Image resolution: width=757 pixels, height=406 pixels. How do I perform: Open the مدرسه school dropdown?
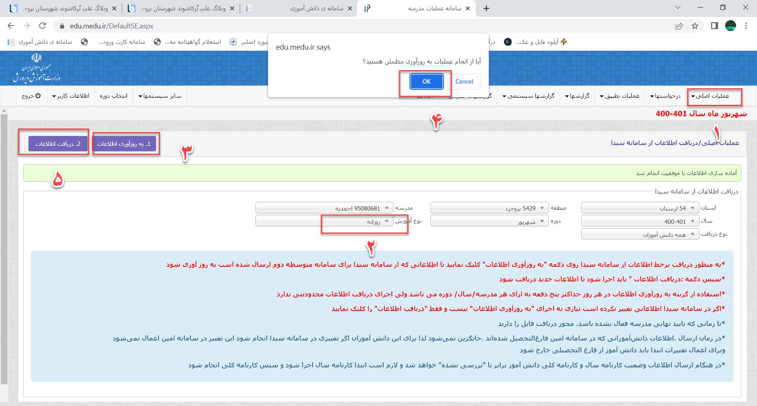(324, 208)
